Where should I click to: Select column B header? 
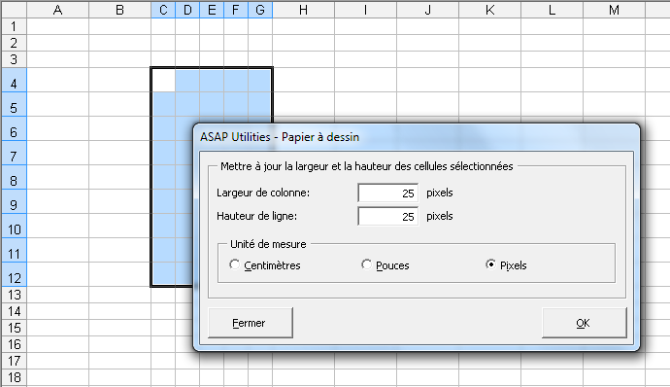click(x=120, y=10)
